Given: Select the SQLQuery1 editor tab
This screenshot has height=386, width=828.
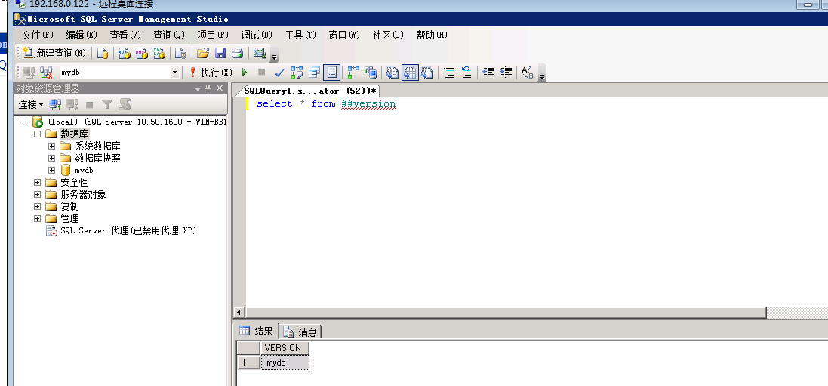Looking at the screenshot, I should 310,91.
